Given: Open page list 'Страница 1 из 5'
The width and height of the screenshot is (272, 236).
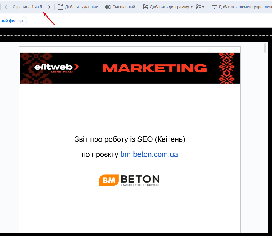Looking at the screenshot, I should tap(28, 7).
